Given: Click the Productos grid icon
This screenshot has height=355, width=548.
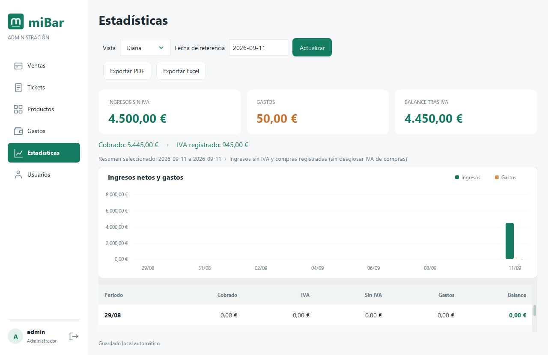Looking at the screenshot, I should coord(18,109).
